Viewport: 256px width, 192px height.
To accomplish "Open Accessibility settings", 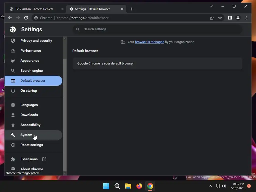I will [x=33, y=125].
